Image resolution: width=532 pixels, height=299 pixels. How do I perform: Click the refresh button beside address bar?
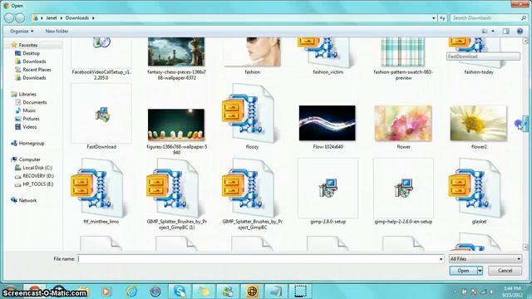tap(442, 18)
